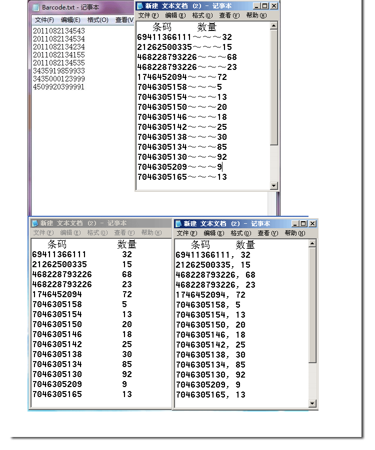This screenshot has width=375, height=450.
Task: Maximize the bottom-right Notepad window
Action: 303,224
